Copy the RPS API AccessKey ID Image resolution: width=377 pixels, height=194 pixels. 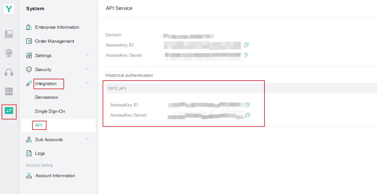247,105
